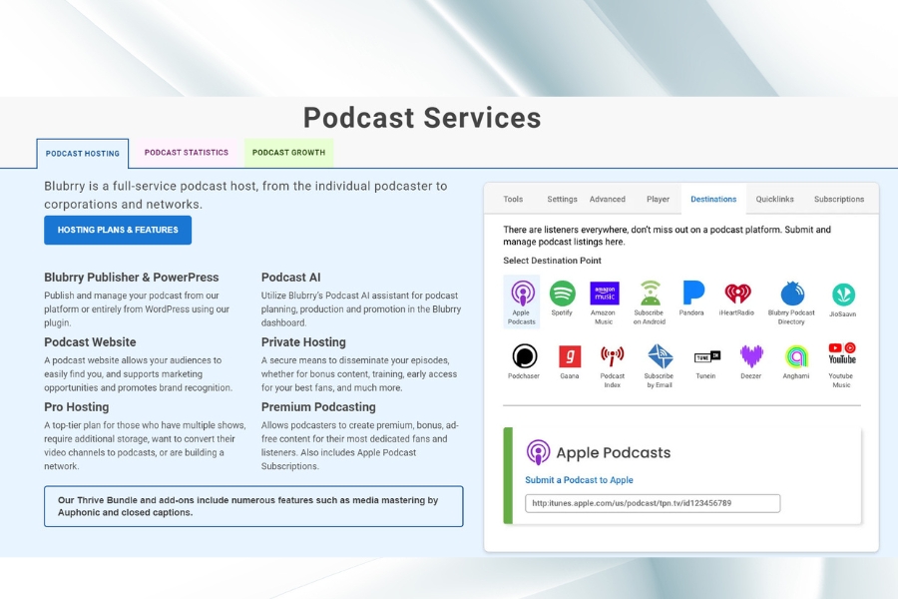Click the Podcast Services page title
Image resolution: width=898 pixels, height=599 pixels.
(422, 118)
